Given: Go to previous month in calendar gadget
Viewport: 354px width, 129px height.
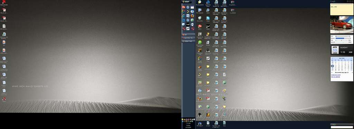Looking at the screenshot, I should (x=332, y=58).
